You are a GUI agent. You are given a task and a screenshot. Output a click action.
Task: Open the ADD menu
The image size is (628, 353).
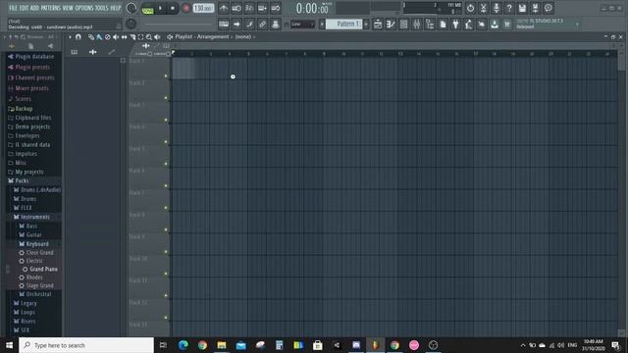point(35,8)
